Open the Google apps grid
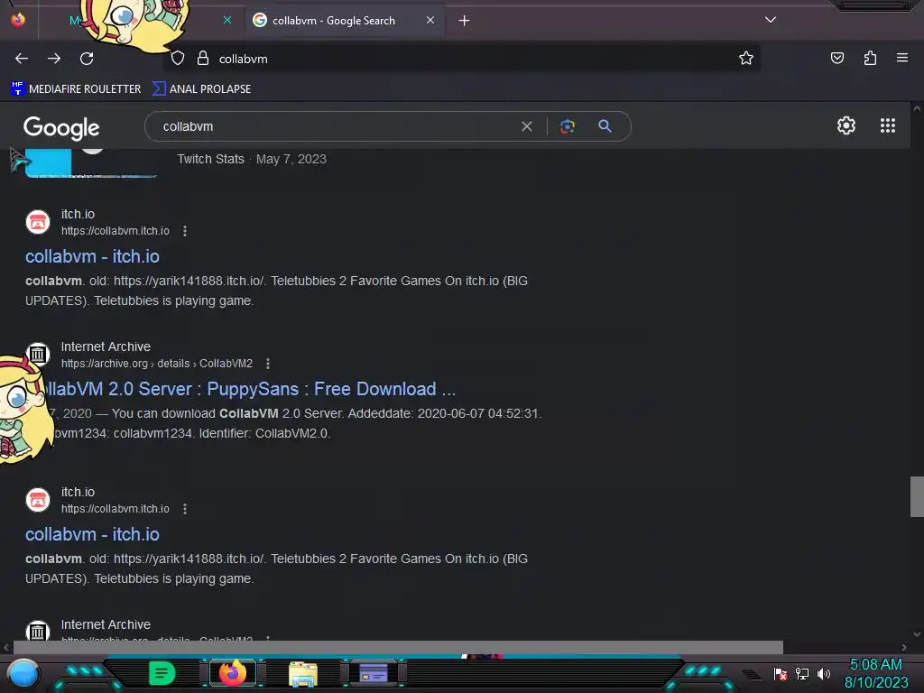The image size is (924, 693). pos(888,125)
